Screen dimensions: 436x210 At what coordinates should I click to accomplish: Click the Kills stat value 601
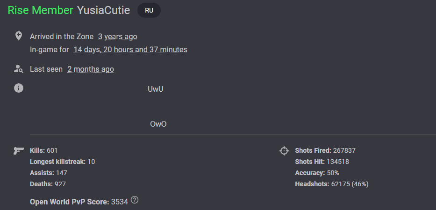pyautogui.click(x=52, y=150)
